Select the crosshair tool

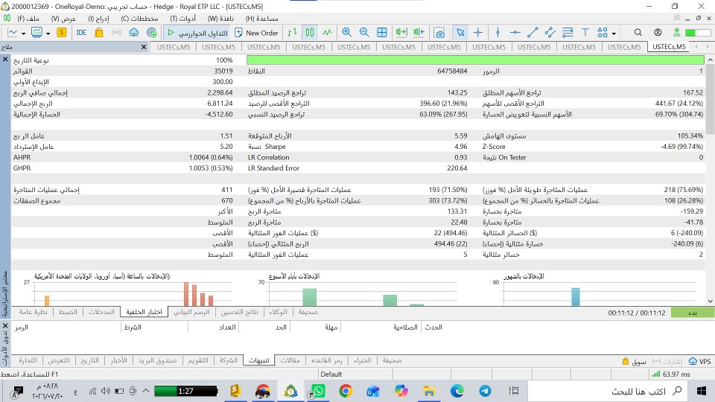click(478, 32)
